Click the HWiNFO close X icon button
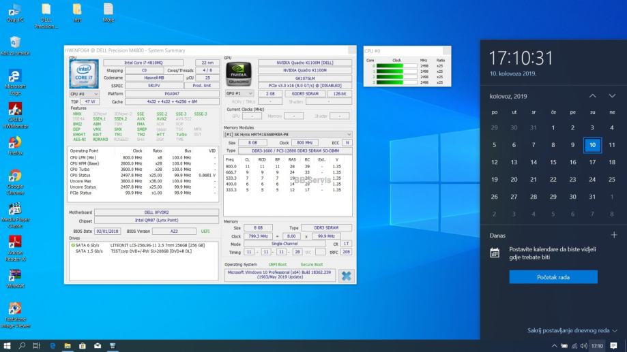The height and width of the screenshot is (352, 627). [x=347, y=275]
